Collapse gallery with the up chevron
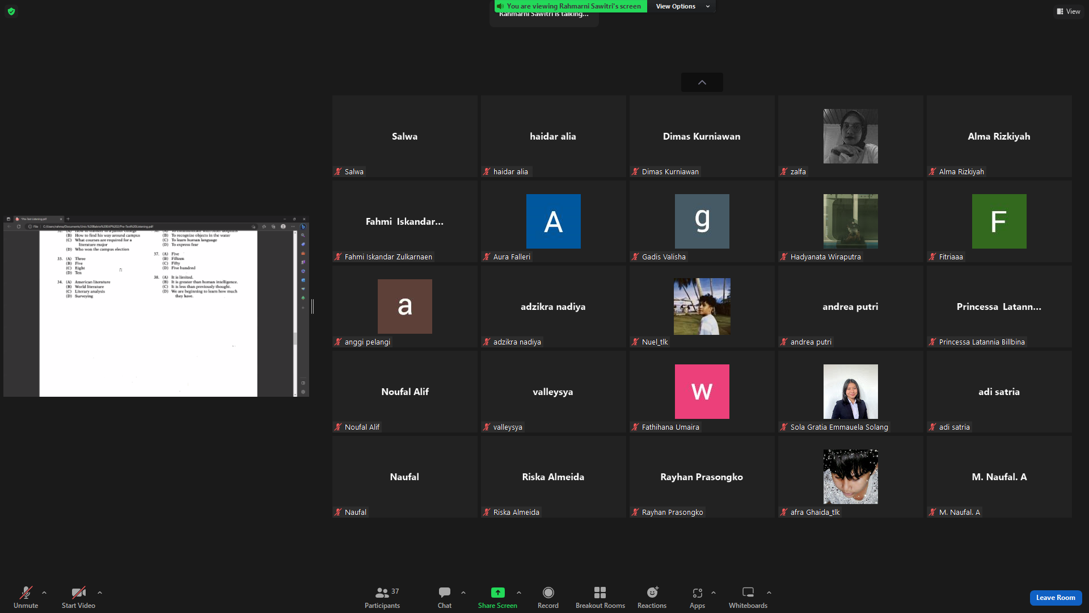 coord(702,82)
